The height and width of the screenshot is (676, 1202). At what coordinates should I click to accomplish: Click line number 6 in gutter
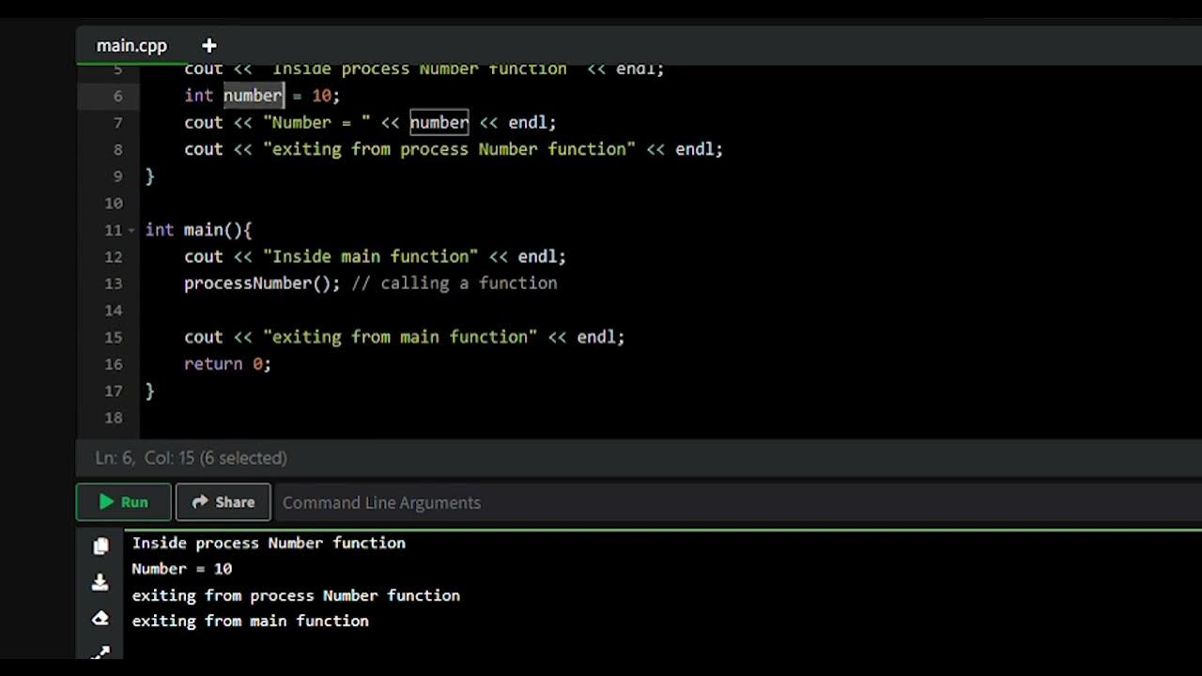[117, 96]
